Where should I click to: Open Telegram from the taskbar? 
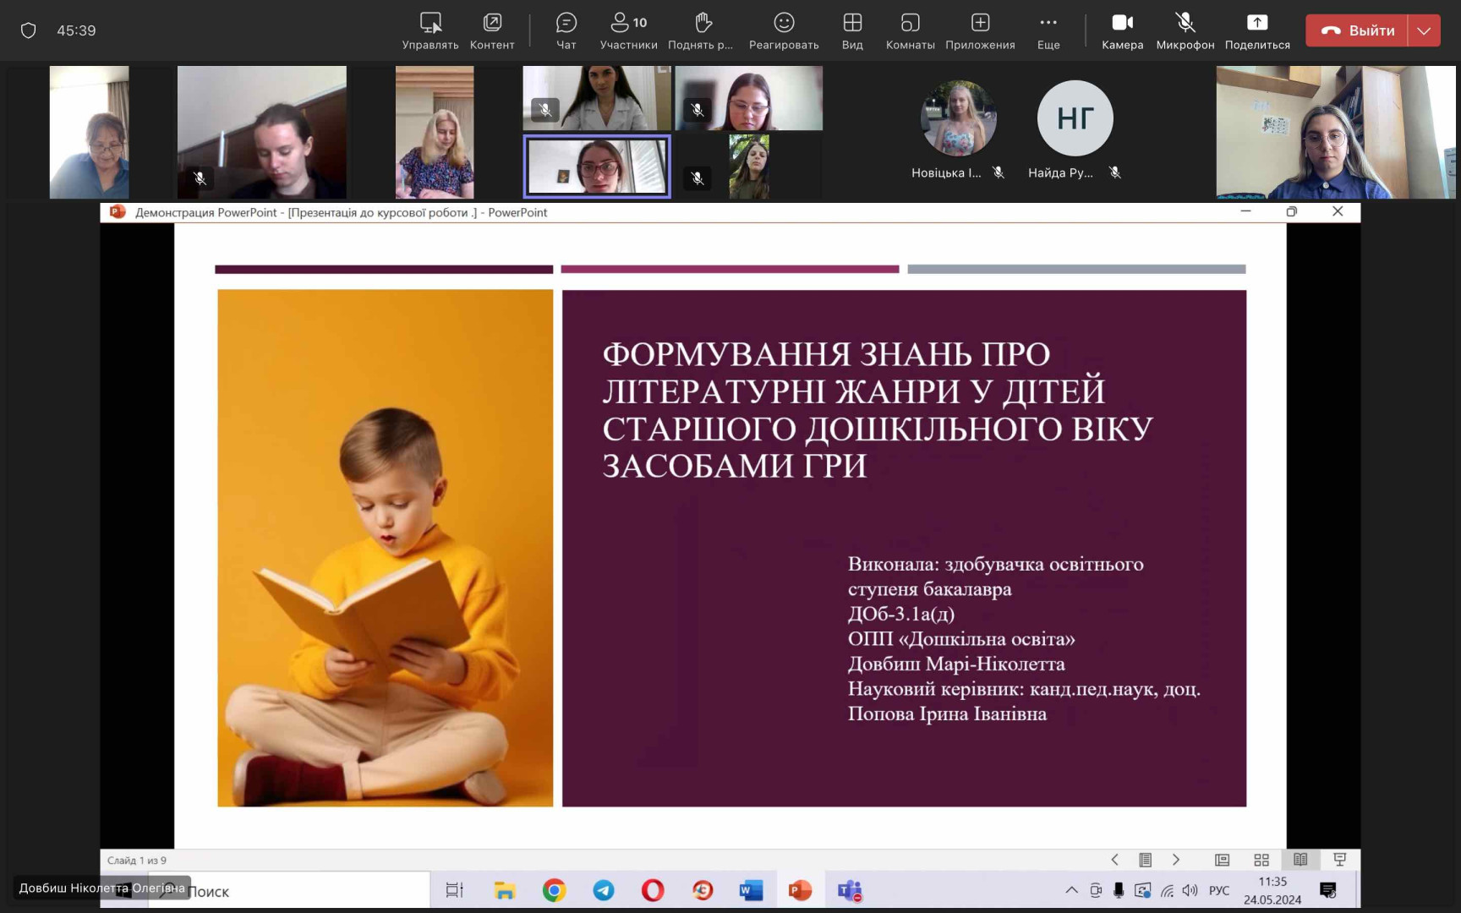pyautogui.click(x=604, y=890)
